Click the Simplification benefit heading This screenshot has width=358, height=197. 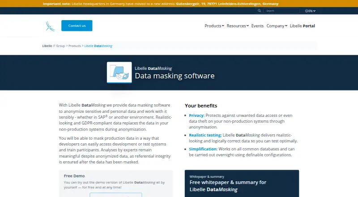(203, 149)
